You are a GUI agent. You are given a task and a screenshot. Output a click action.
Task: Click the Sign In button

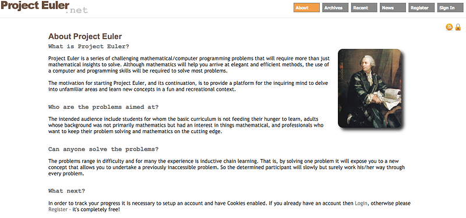coord(450,8)
